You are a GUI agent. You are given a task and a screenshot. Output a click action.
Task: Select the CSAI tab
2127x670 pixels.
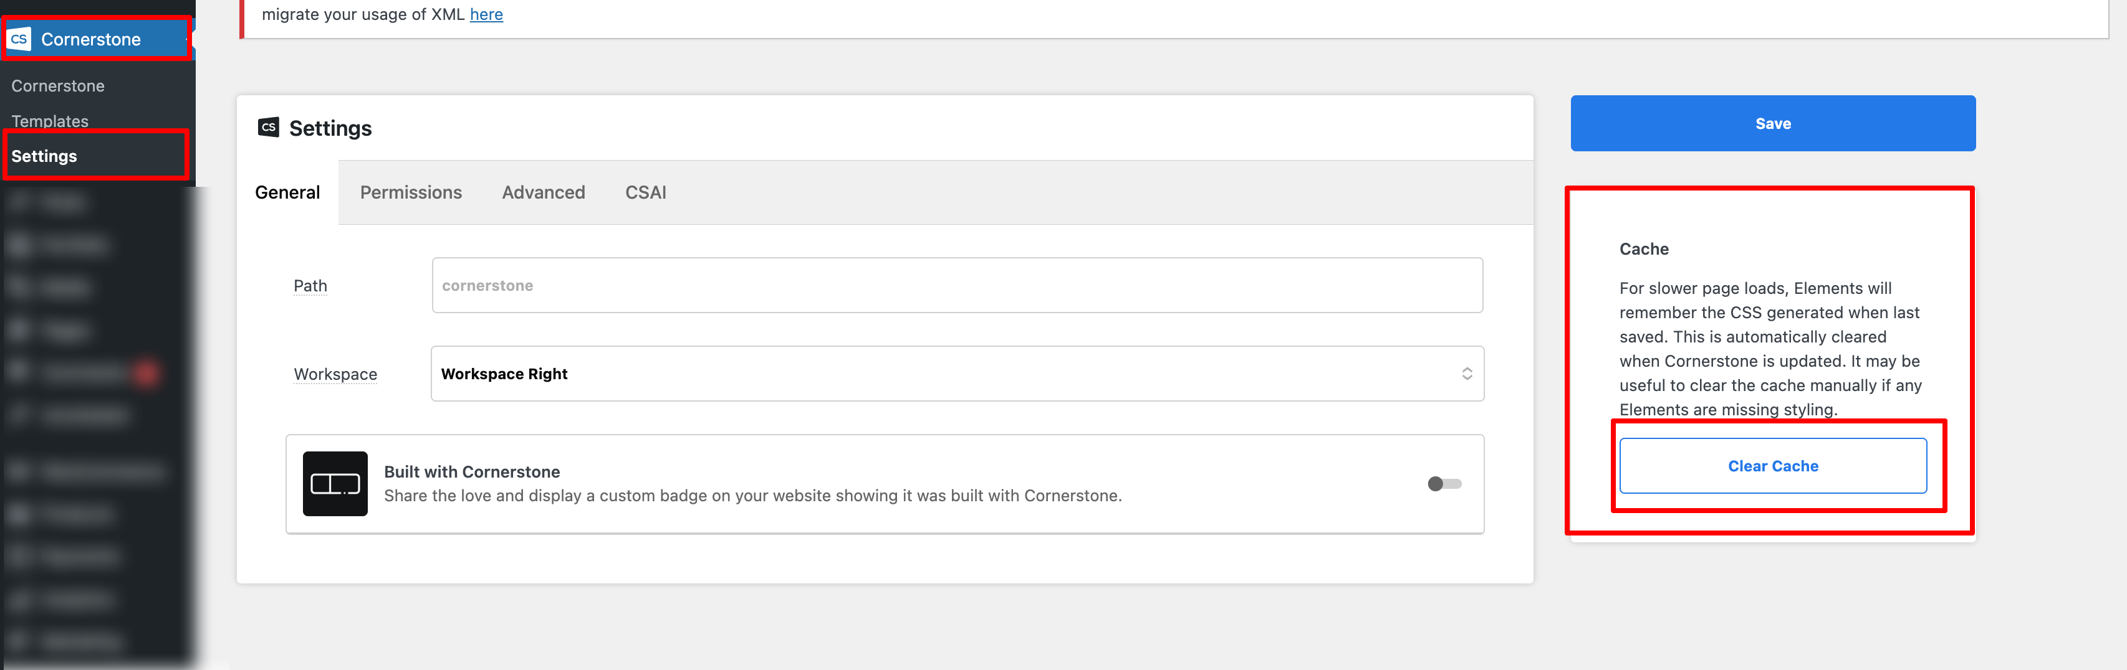645,192
